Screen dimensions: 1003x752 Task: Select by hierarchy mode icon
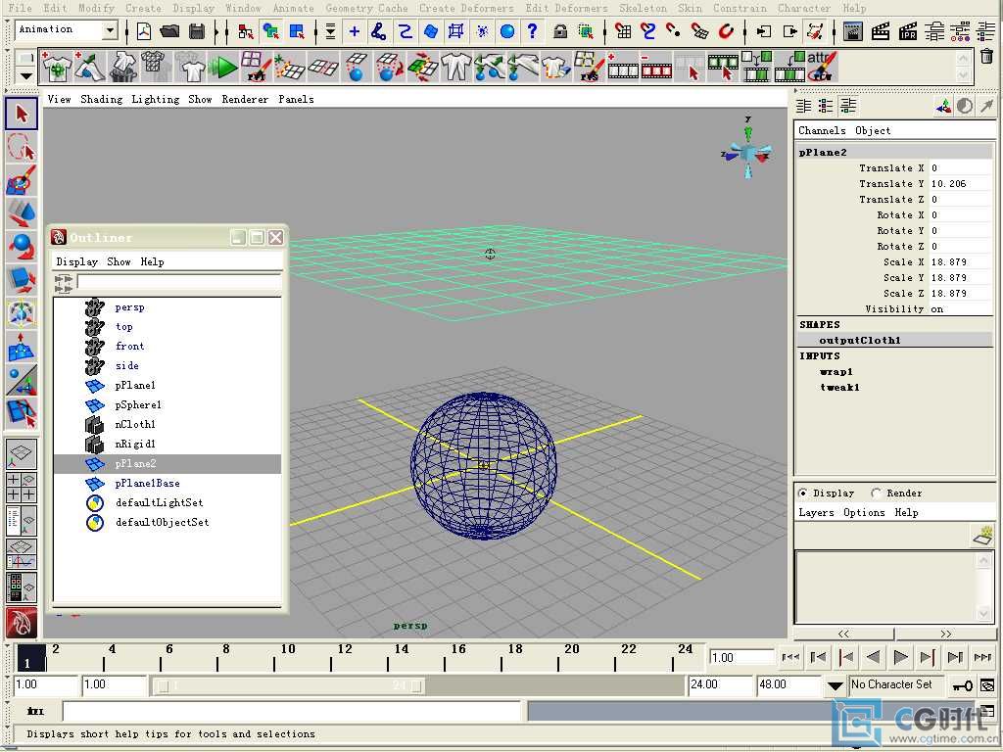[x=245, y=30]
